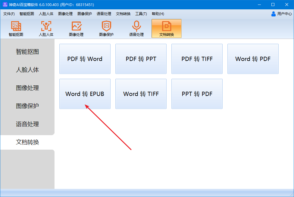Open the 人脸人体 menu bar item
294x197 pixels.
46,14
